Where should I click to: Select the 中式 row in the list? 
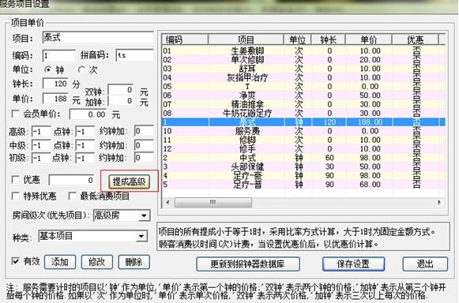coord(303,158)
